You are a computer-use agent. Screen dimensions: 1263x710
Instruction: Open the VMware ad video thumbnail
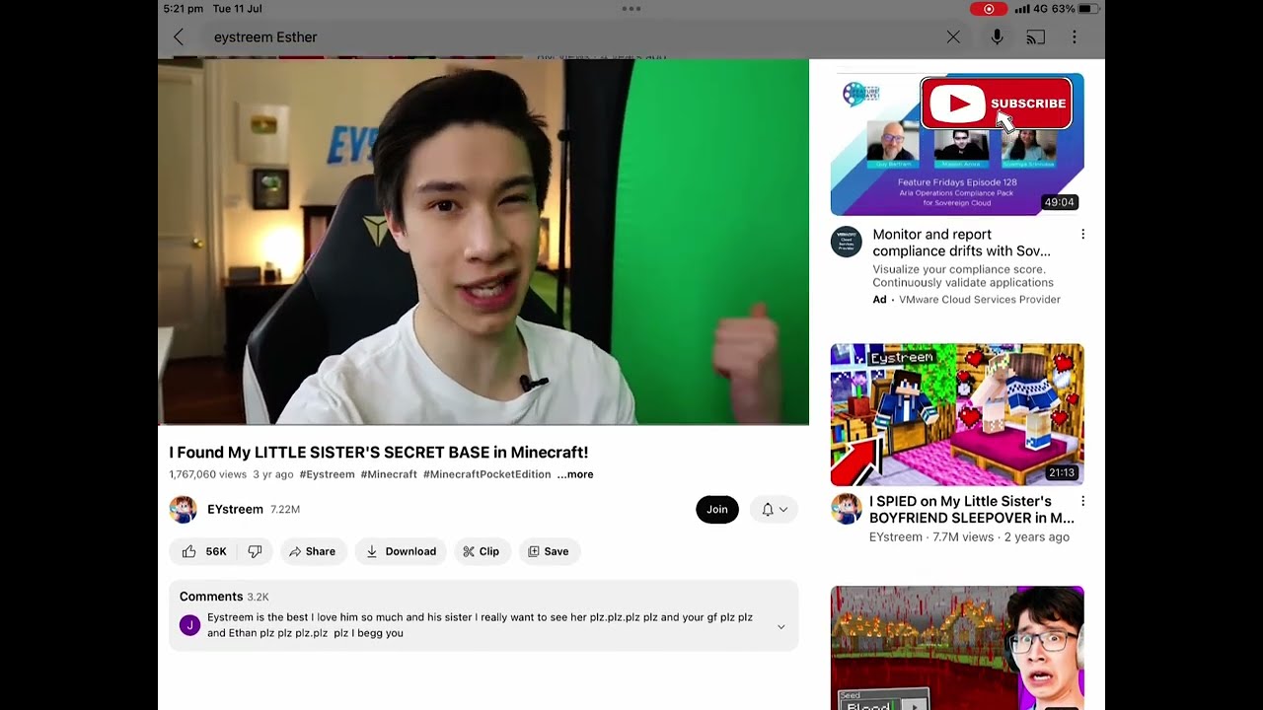coord(957,144)
